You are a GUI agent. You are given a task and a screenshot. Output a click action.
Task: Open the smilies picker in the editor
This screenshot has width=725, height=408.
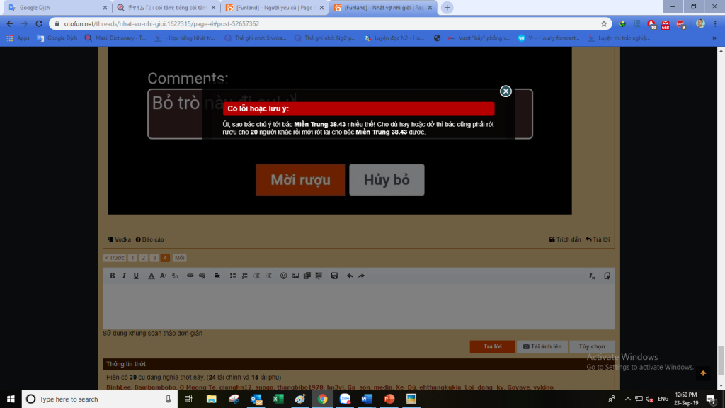pyautogui.click(x=284, y=276)
